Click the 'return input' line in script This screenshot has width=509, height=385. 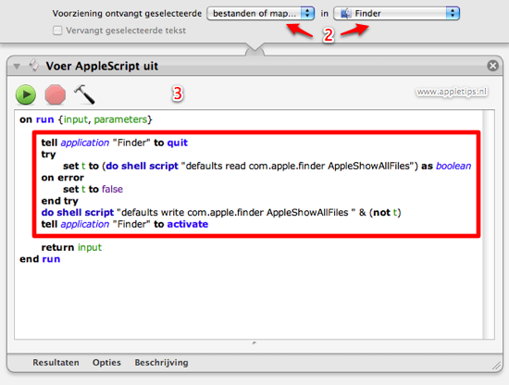(71, 247)
